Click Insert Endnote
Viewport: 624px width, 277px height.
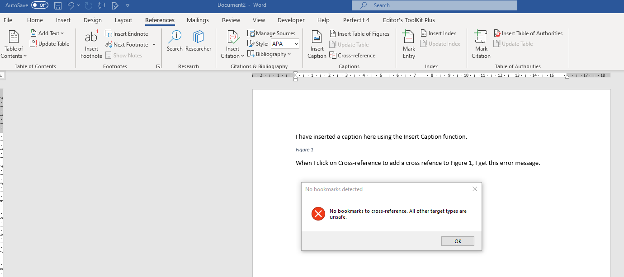pyautogui.click(x=127, y=33)
